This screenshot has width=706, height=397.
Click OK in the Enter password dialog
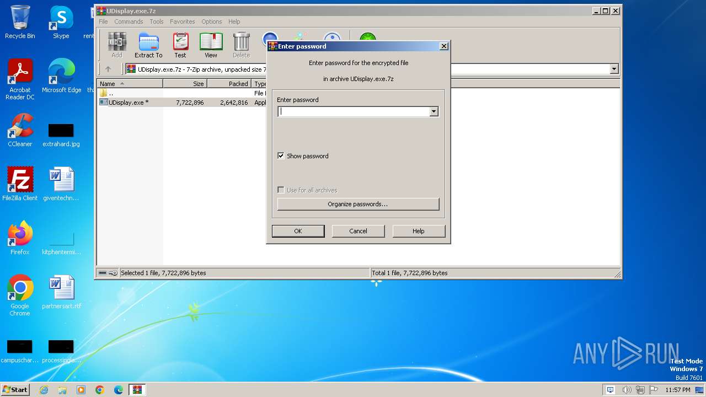(x=298, y=231)
